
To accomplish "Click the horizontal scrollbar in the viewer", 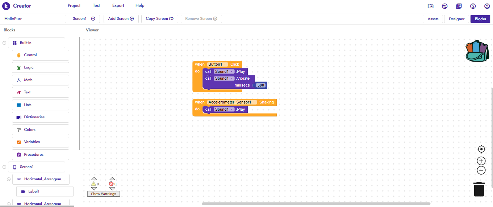I will click(x=315, y=204).
